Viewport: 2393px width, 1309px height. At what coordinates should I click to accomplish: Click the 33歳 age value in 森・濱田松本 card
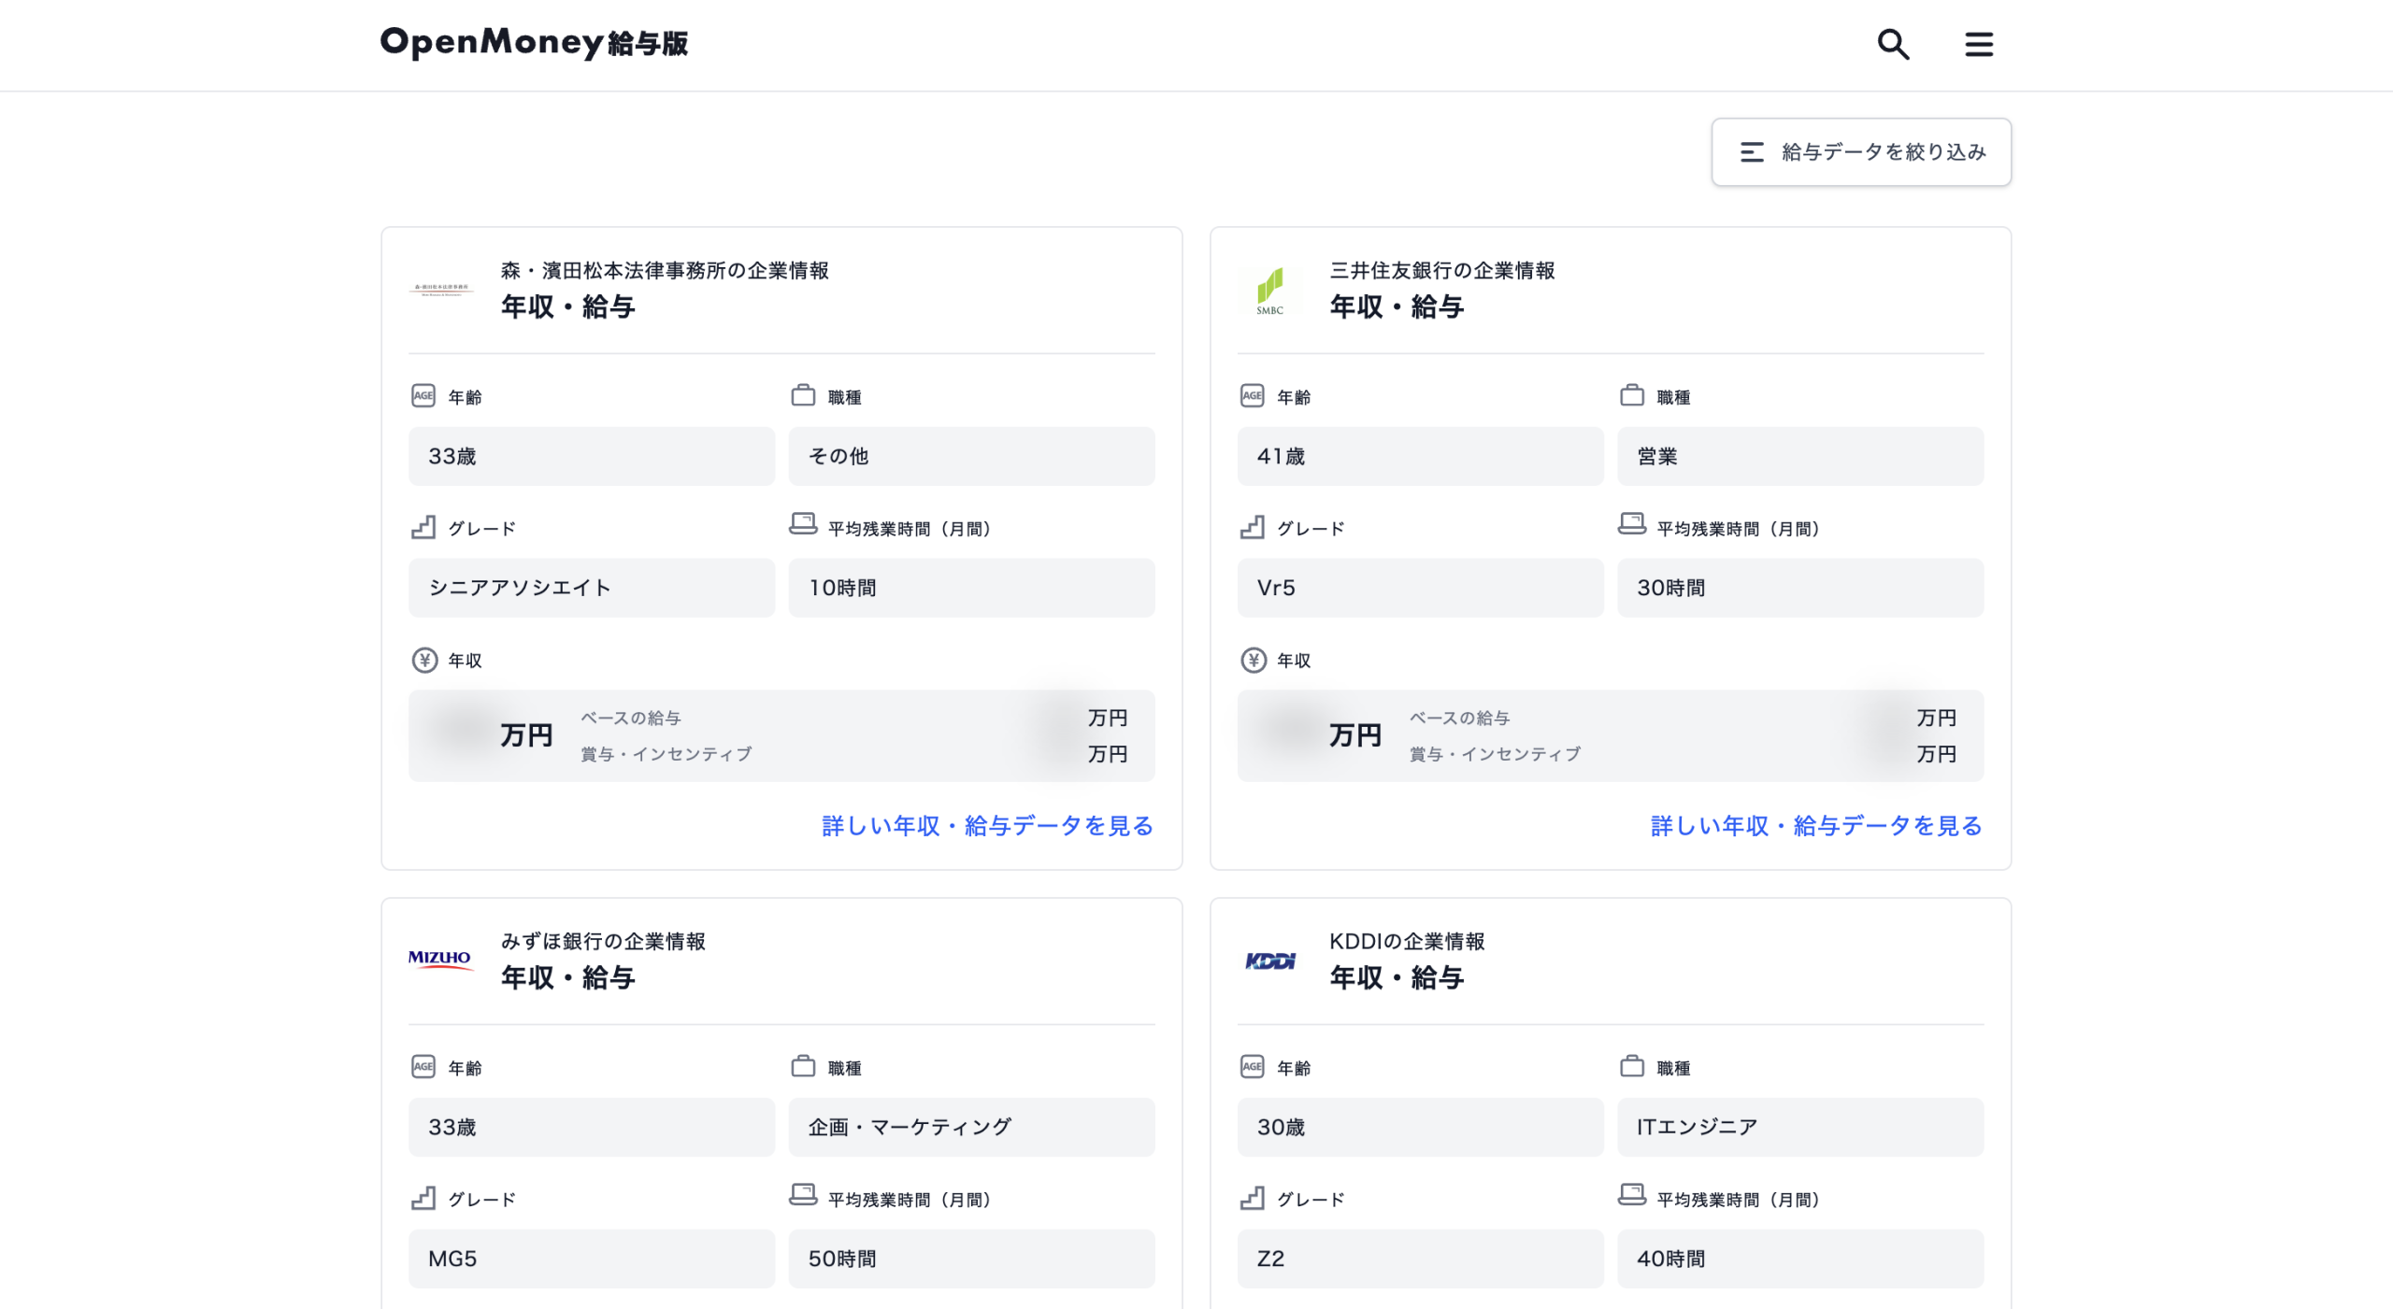592,456
